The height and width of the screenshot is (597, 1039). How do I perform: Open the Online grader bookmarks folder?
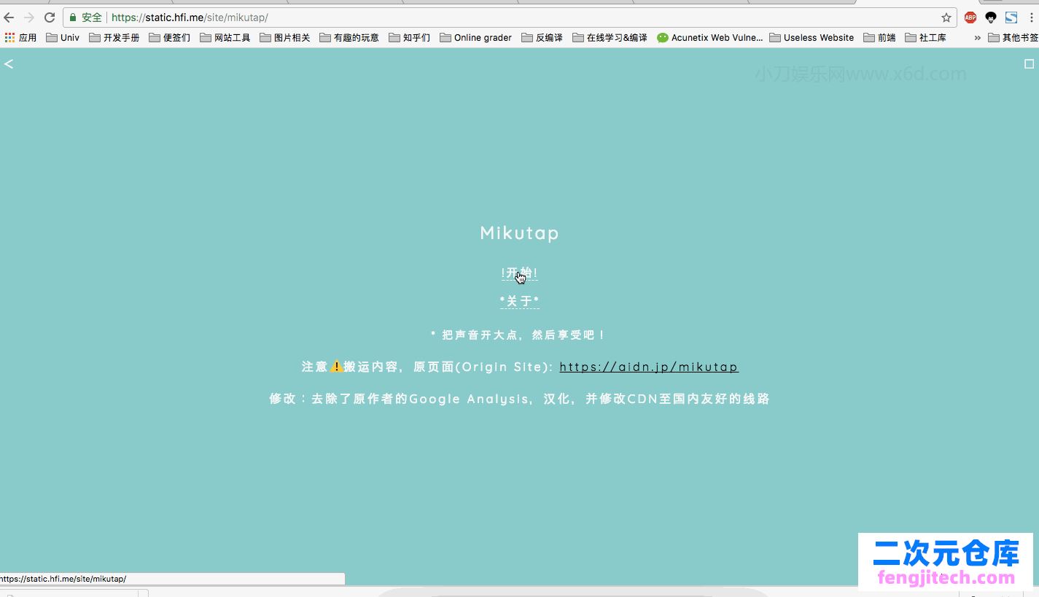476,37
